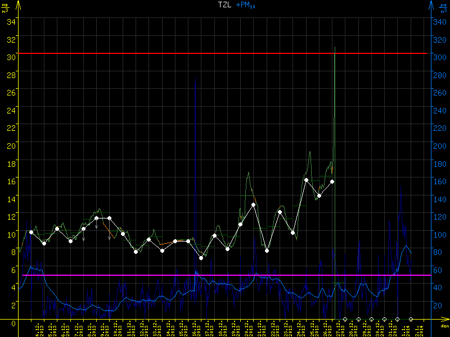Click the TZL series title

click(224, 5)
